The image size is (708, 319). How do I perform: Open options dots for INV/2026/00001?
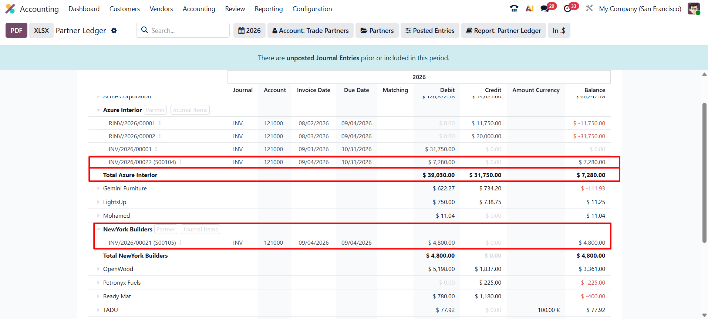point(156,149)
